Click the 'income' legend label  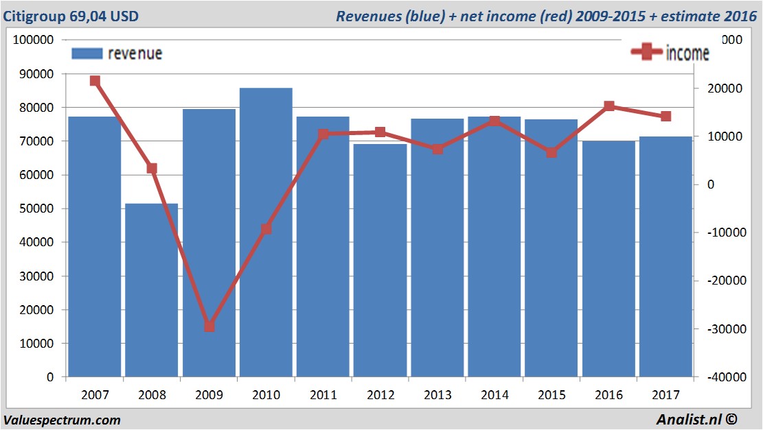coord(687,53)
